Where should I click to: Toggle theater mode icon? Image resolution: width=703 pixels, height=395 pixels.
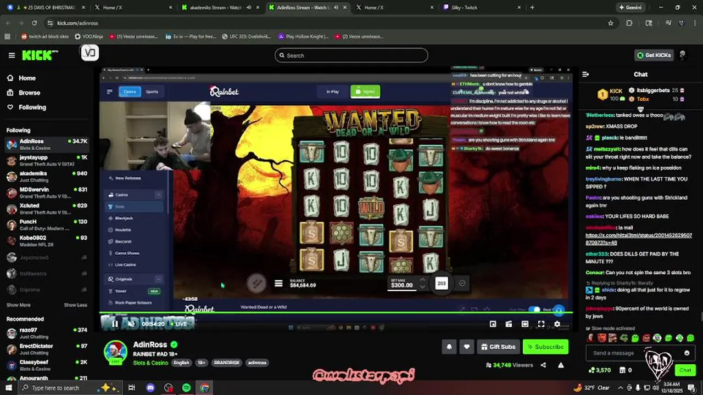525,324
